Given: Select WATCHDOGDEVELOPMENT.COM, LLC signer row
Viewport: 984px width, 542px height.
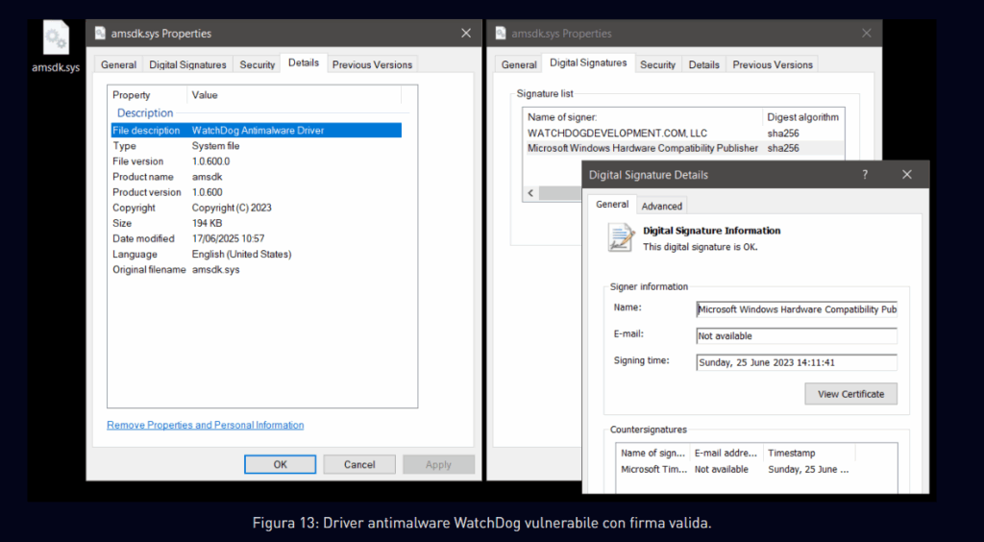Looking at the screenshot, I should click(x=683, y=133).
